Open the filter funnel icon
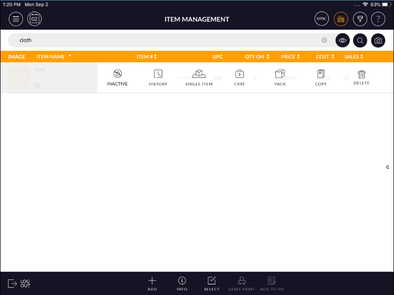The height and width of the screenshot is (295, 394). (360, 19)
